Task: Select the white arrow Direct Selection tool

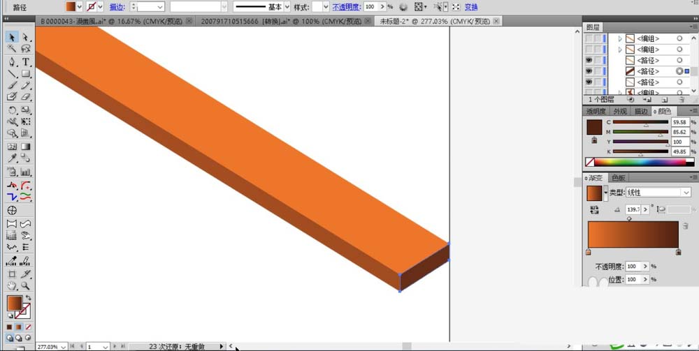Action: point(25,38)
